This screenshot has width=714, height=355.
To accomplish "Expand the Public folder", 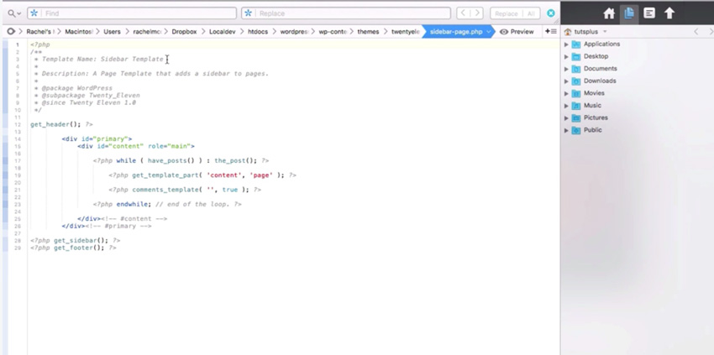I will click(x=566, y=130).
